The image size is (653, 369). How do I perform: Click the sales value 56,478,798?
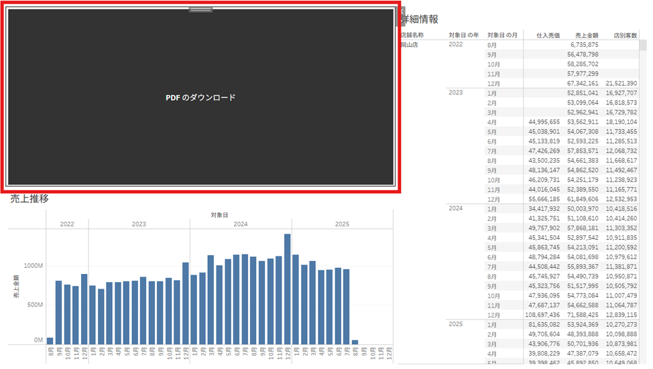[583, 54]
